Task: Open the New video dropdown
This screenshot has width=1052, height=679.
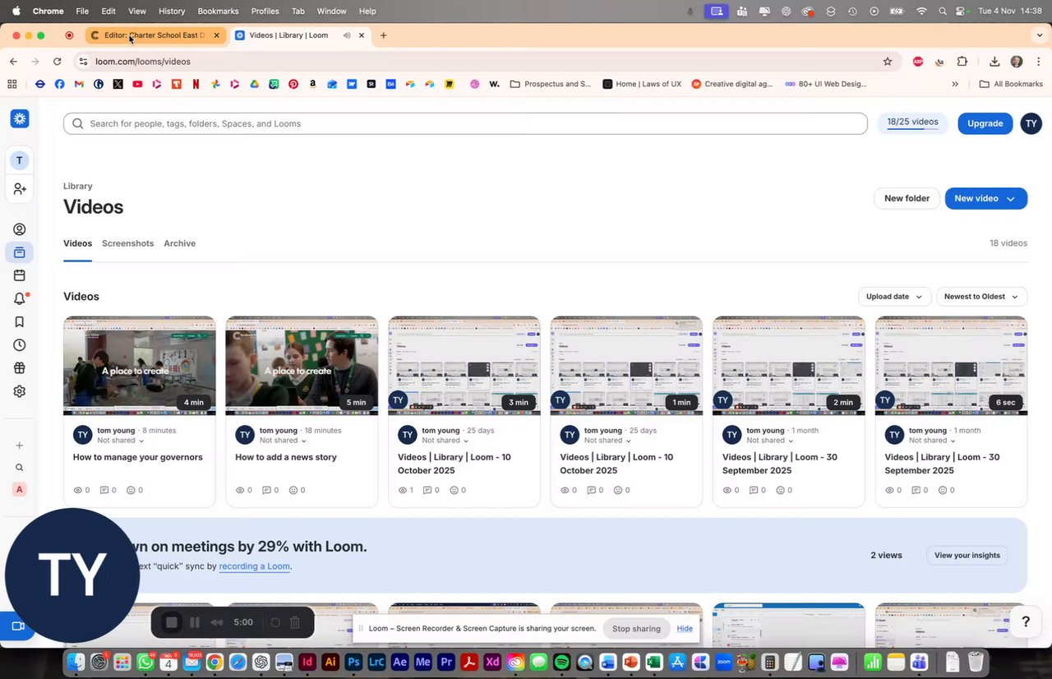Action: click(986, 198)
